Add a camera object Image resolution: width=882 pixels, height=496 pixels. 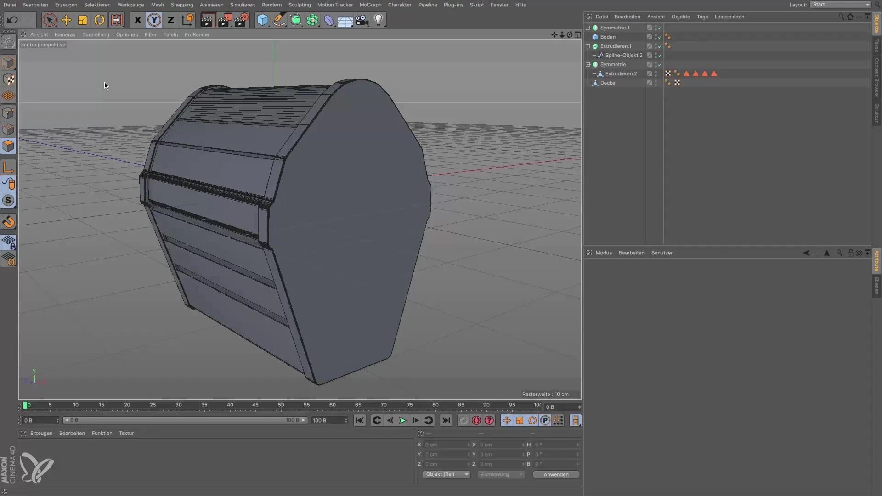[362, 20]
